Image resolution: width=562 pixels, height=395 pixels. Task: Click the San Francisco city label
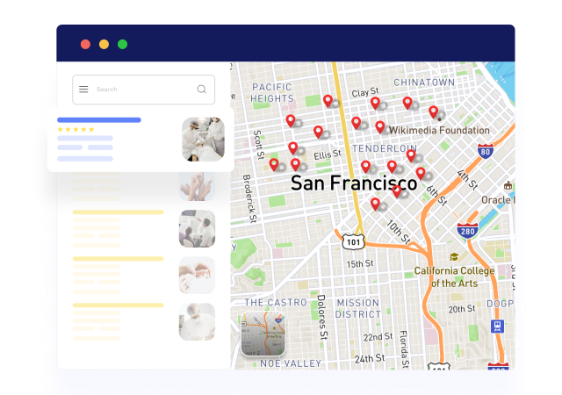point(354,183)
